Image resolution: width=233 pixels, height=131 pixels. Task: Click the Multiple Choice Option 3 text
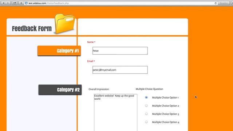pos(165,114)
